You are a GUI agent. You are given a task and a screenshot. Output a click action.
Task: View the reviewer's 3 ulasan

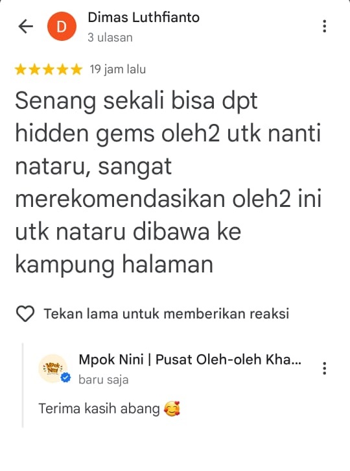tap(110, 38)
